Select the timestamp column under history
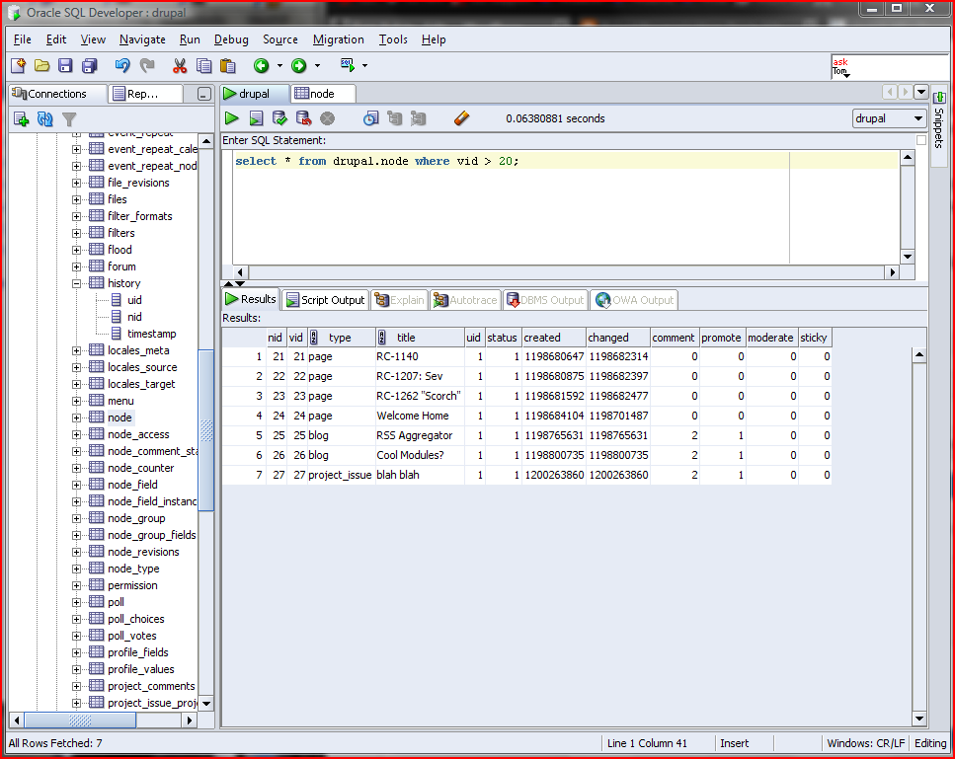 (152, 334)
